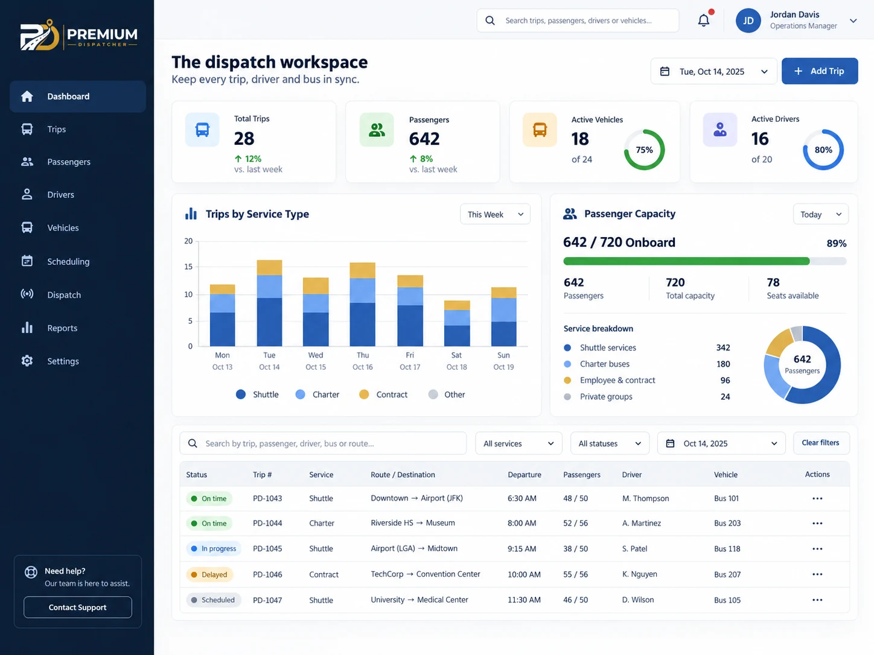Open the Passengers menu item

pyautogui.click(x=78, y=162)
